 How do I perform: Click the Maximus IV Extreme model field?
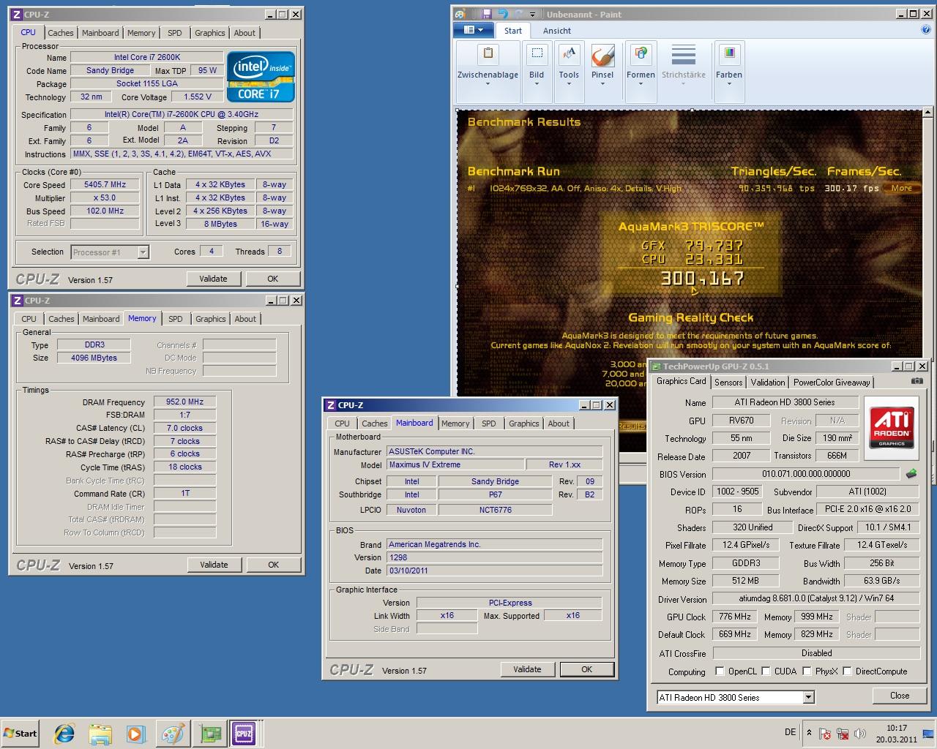(455, 464)
